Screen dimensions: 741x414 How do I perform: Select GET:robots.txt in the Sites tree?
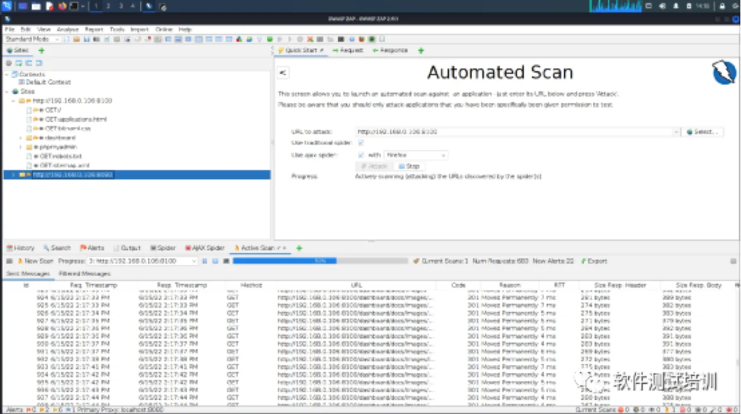(60, 156)
